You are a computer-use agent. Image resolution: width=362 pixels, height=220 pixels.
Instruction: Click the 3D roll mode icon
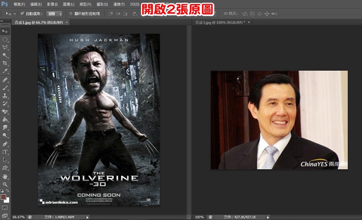point(252,14)
